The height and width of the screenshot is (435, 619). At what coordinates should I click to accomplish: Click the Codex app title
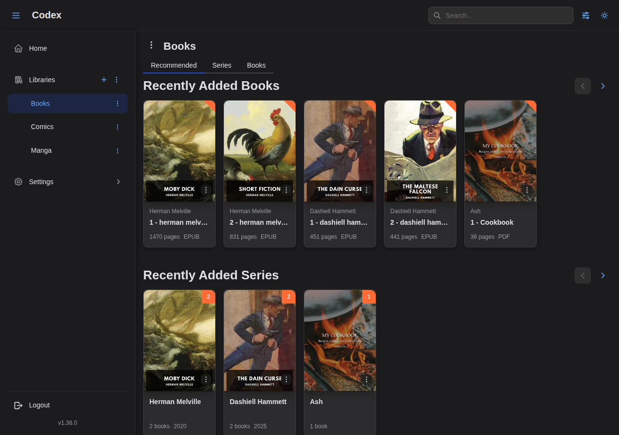click(46, 15)
